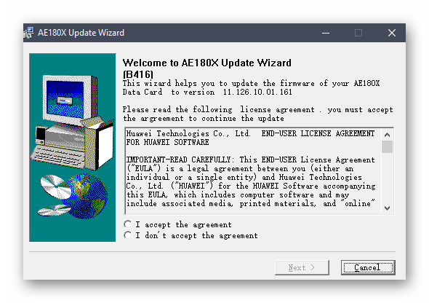
Task: Select 'I accept the agreement' radio button
Action: pos(128,224)
